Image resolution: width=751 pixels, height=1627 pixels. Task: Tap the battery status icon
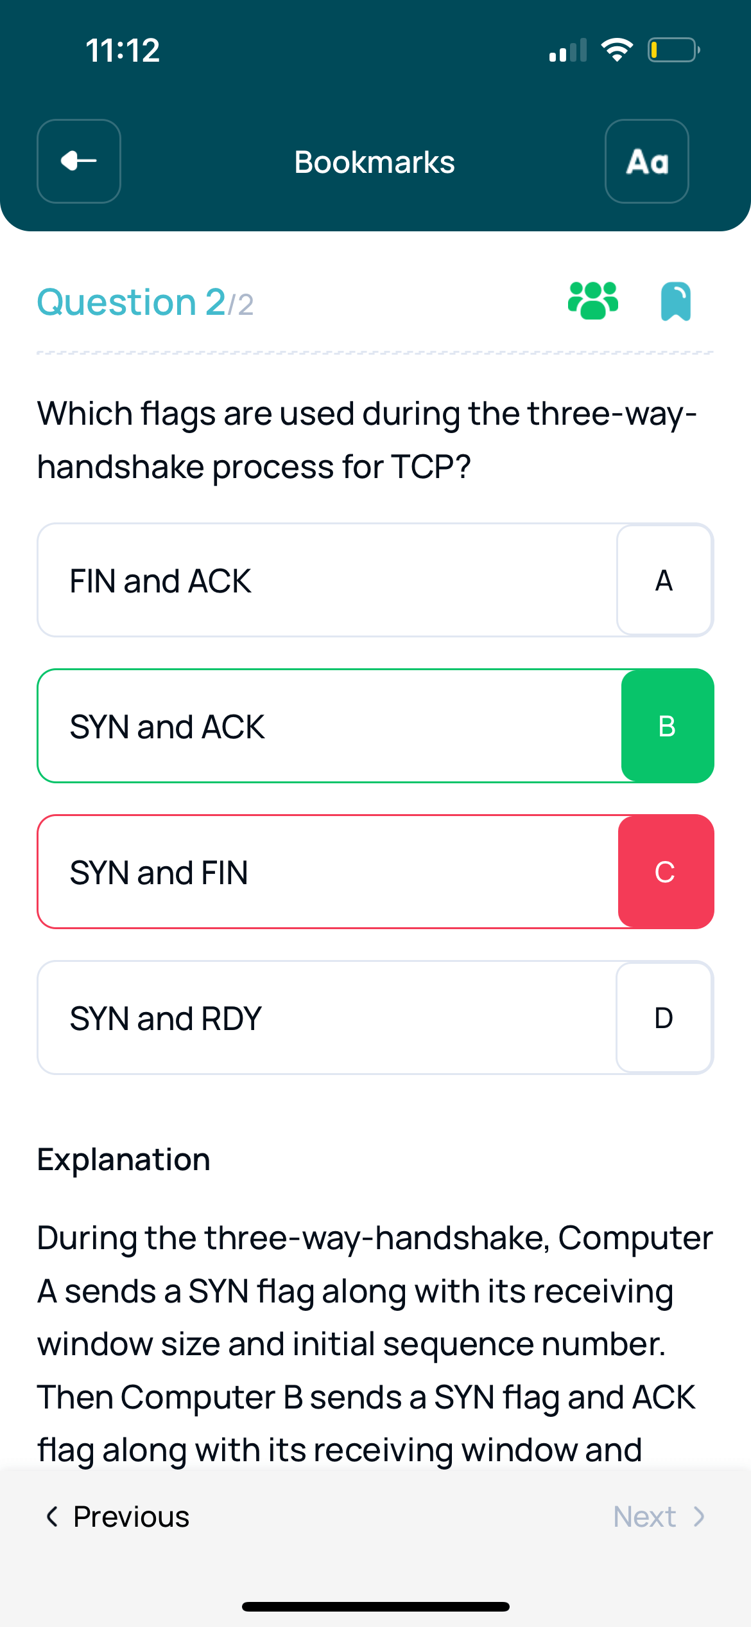[673, 49]
